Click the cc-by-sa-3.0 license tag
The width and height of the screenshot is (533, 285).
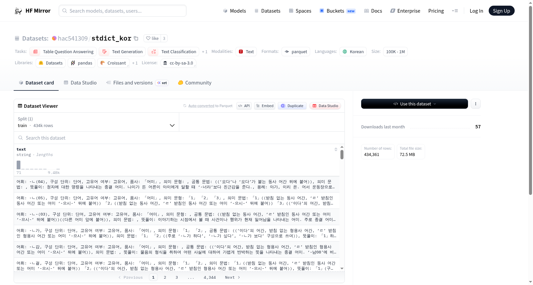pyautogui.click(x=178, y=63)
